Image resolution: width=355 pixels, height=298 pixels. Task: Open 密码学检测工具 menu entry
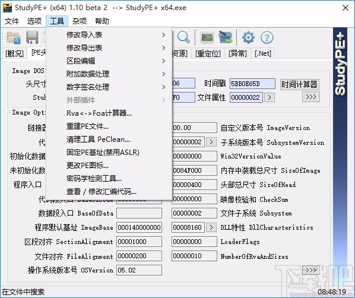[109, 179]
